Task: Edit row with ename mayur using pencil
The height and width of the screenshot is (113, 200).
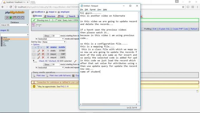Action: 39,54
